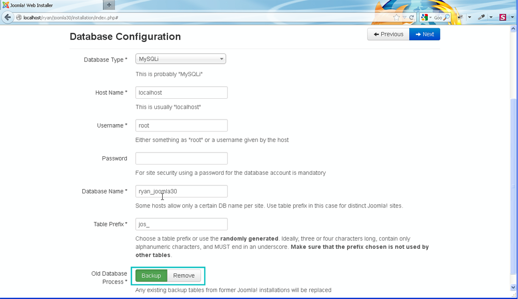Click the browser back arrow button
The height and width of the screenshot is (299, 518).
pyautogui.click(x=7, y=17)
